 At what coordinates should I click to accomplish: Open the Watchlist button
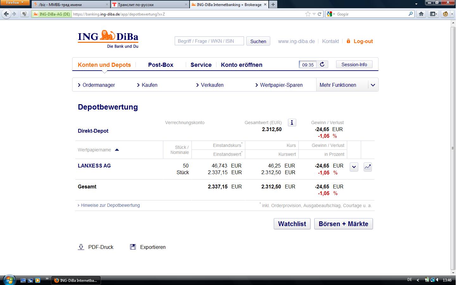292,224
